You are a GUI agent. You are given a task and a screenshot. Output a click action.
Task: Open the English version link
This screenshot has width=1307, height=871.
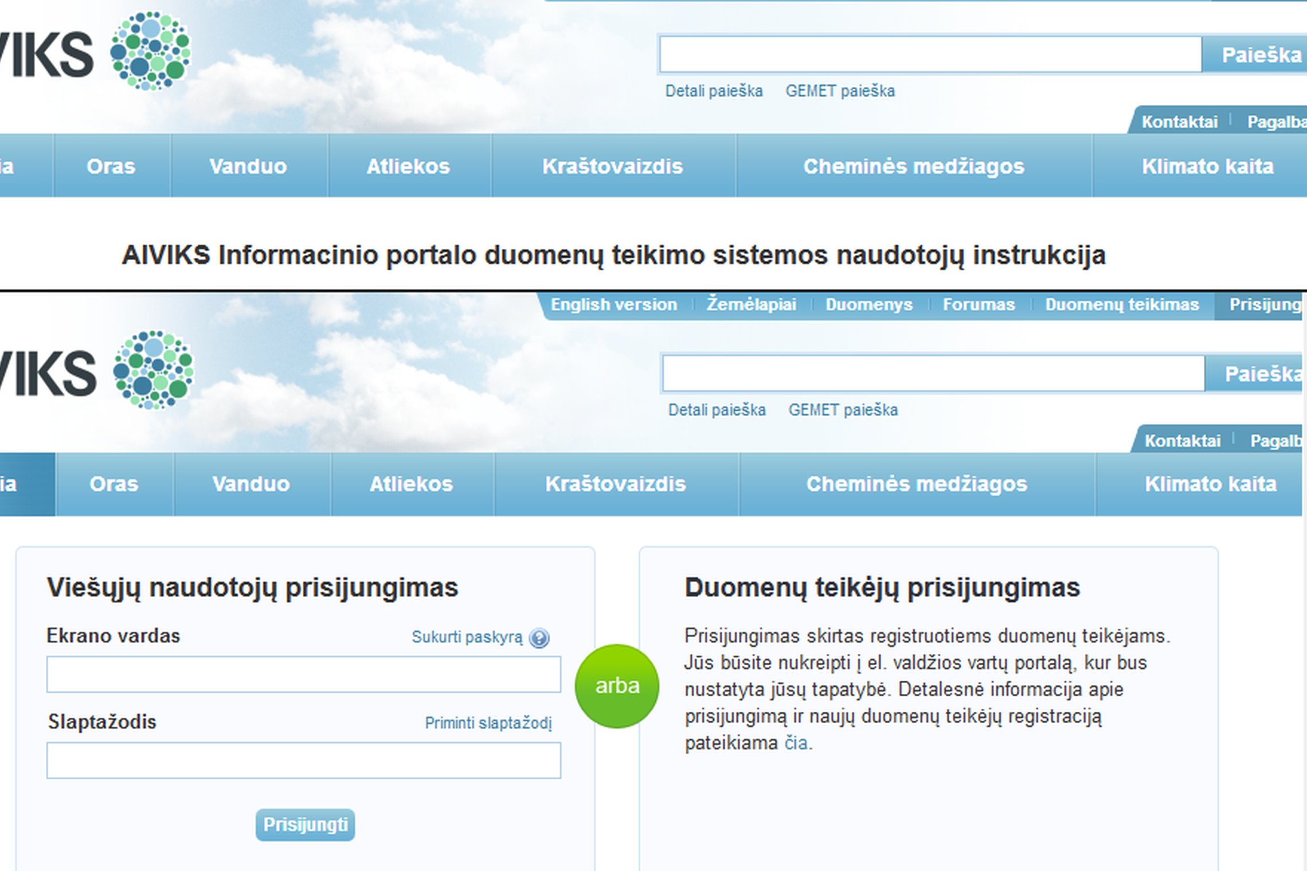[613, 304]
